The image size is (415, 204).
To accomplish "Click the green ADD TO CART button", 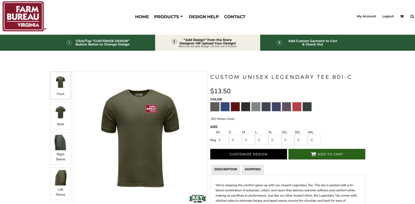I will [327, 154].
